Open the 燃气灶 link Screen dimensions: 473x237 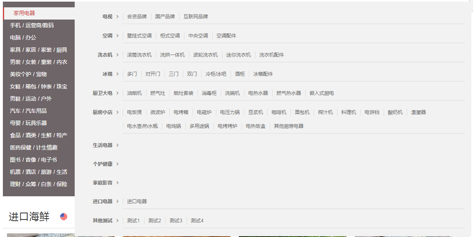click(158, 93)
